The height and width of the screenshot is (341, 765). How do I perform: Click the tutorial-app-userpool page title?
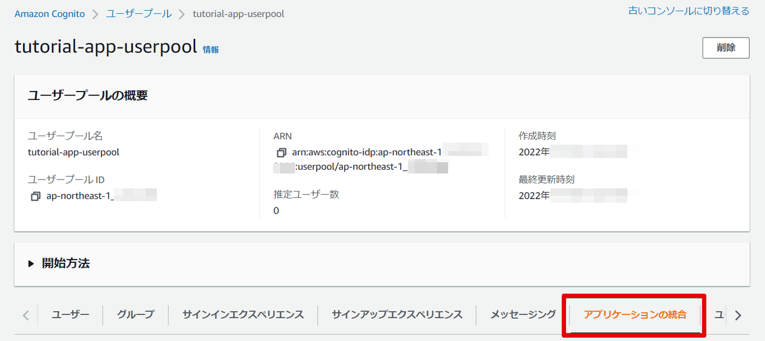[x=106, y=47]
